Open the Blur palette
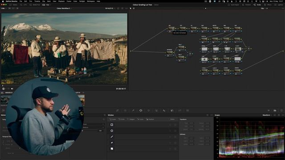The height and width of the screenshot is (160, 285). (x=164, y=111)
